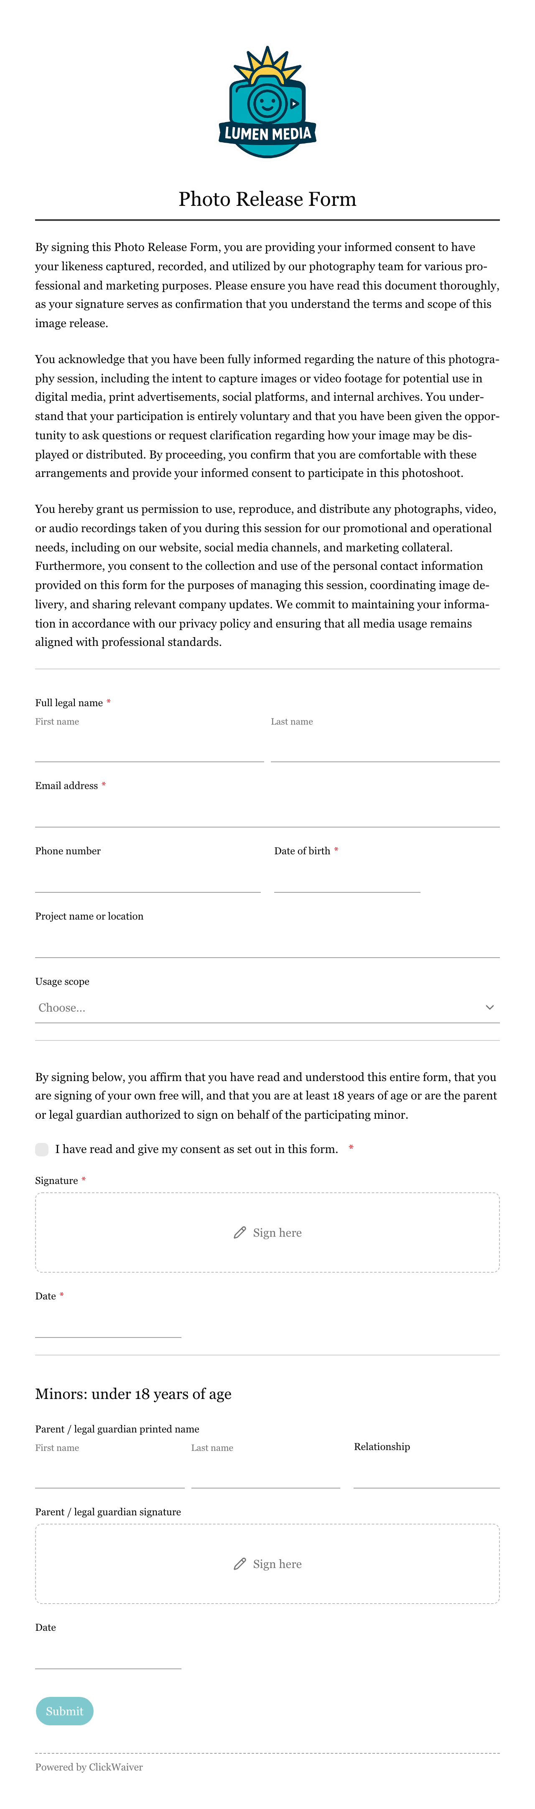Click the pencil icon in the Signature box
Screen dimensions: 535x1809
pyautogui.click(x=240, y=1232)
